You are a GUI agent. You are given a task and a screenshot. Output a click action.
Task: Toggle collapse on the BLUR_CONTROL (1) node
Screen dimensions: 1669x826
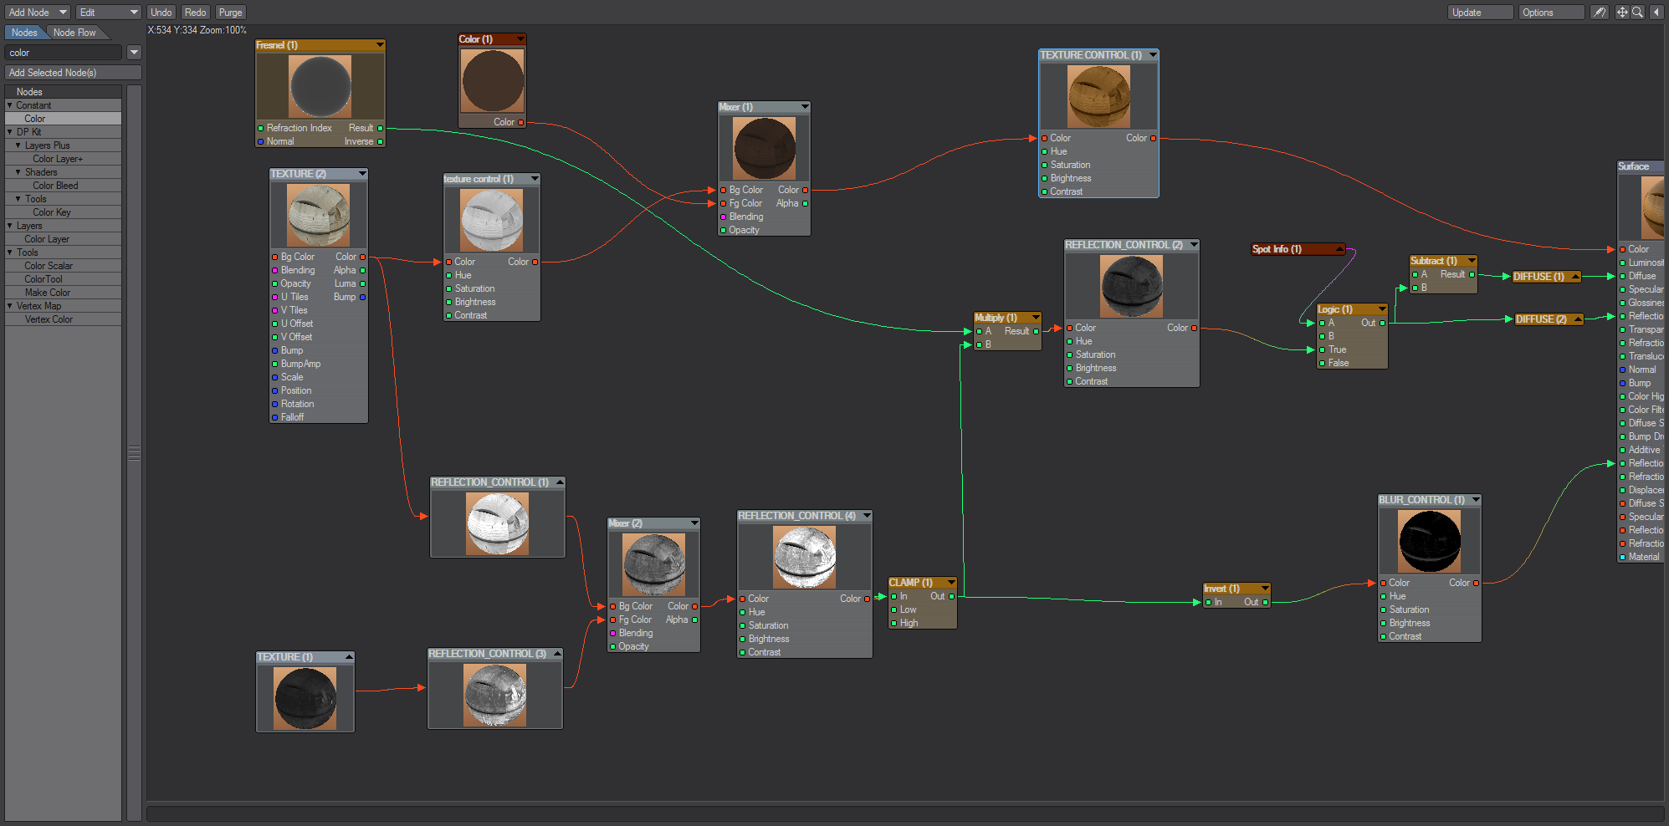[x=1476, y=500]
